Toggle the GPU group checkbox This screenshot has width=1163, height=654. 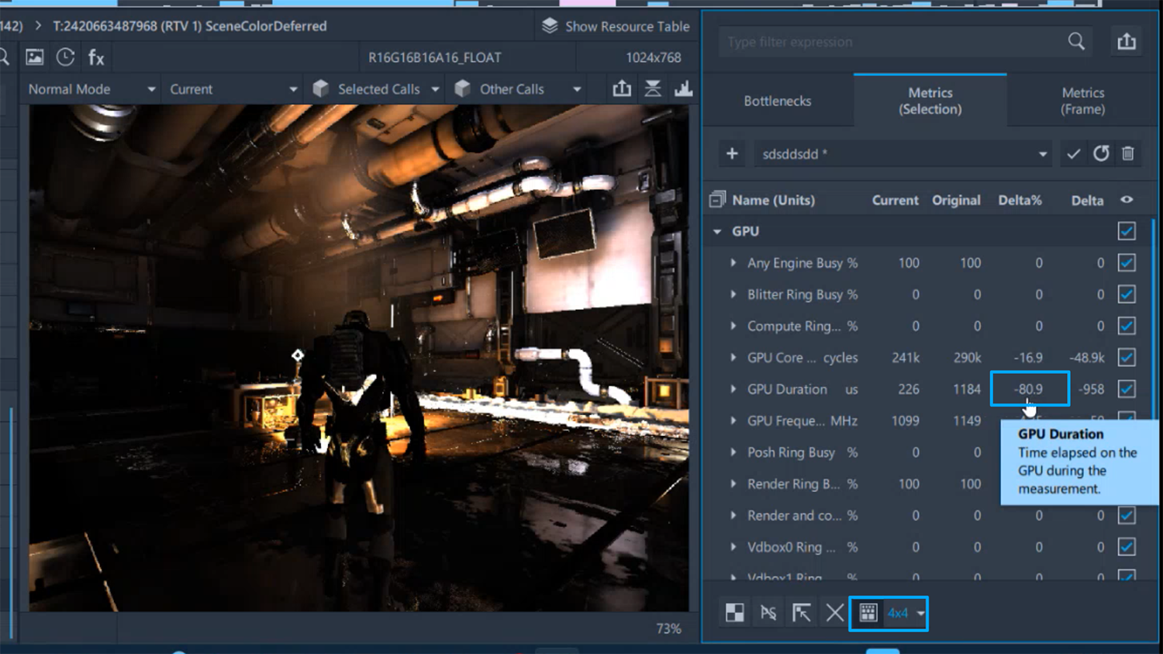tap(1127, 231)
